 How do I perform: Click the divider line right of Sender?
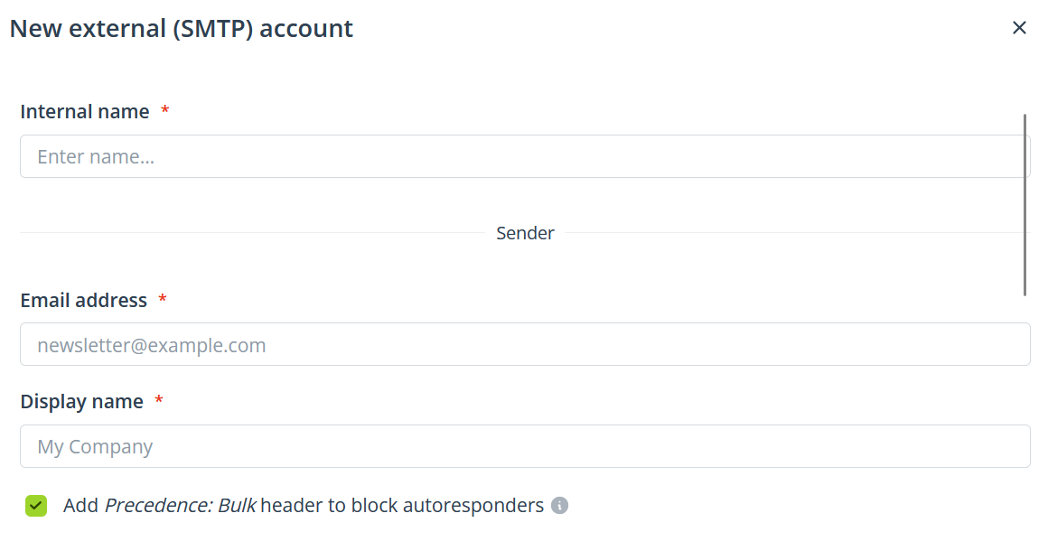[x=795, y=233]
